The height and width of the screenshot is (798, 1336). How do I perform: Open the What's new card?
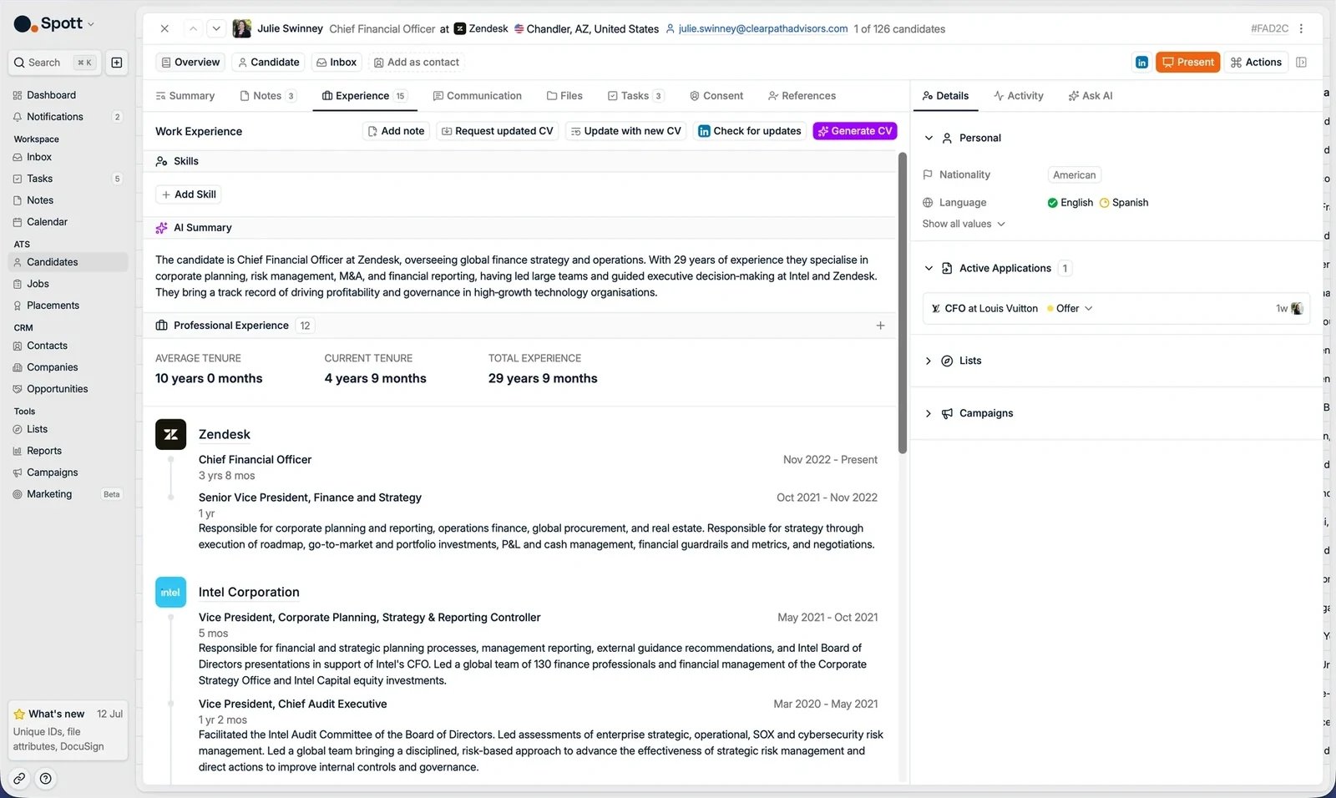click(68, 730)
